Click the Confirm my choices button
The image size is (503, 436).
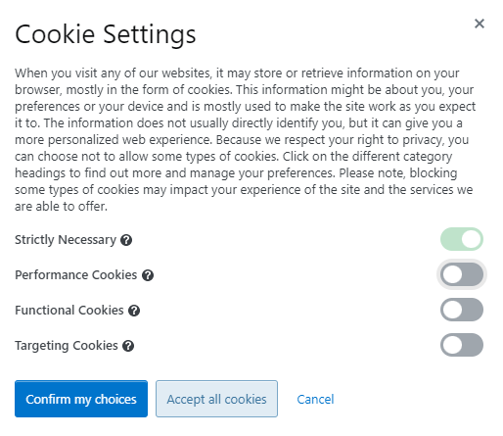81,399
